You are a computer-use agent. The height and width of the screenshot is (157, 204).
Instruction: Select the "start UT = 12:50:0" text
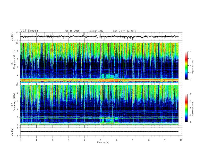coord(124,31)
